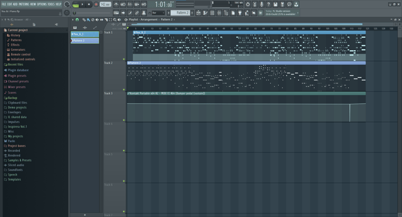Open the Pattern 2 selector dropdown
The image size is (402, 217).
[x=182, y=13]
